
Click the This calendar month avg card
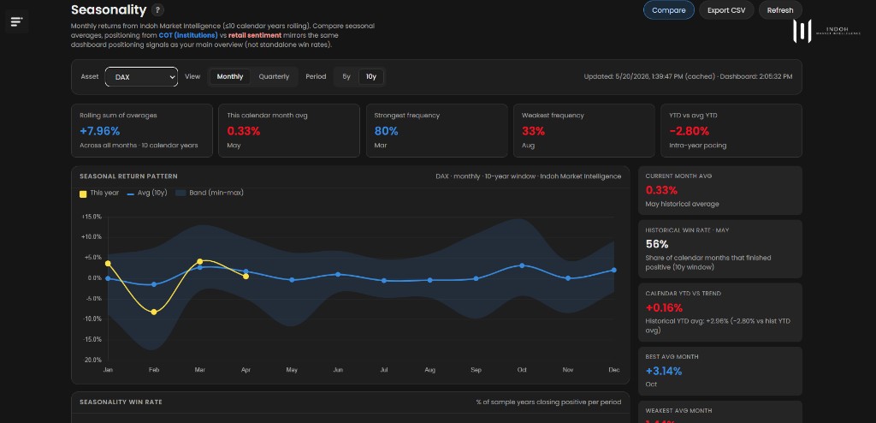click(289, 130)
